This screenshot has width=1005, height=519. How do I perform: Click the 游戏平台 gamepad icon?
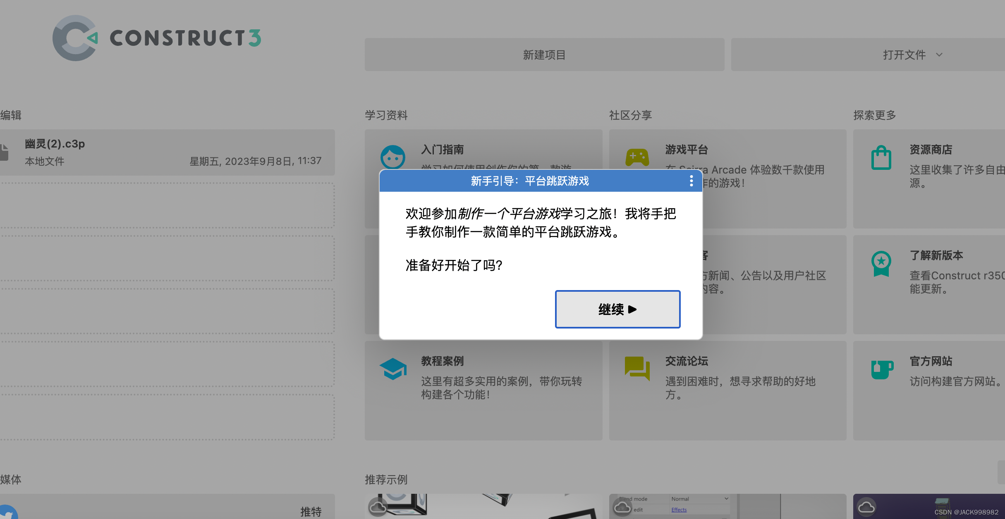pyautogui.click(x=637, y=157)
